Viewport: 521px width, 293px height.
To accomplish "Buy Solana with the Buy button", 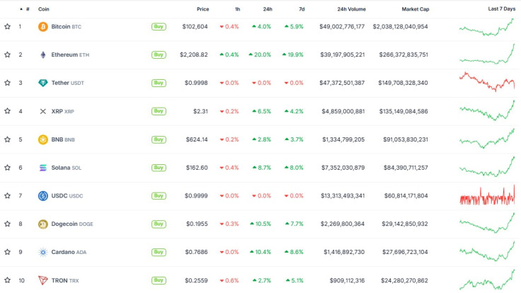I will (x=159, y=168).
